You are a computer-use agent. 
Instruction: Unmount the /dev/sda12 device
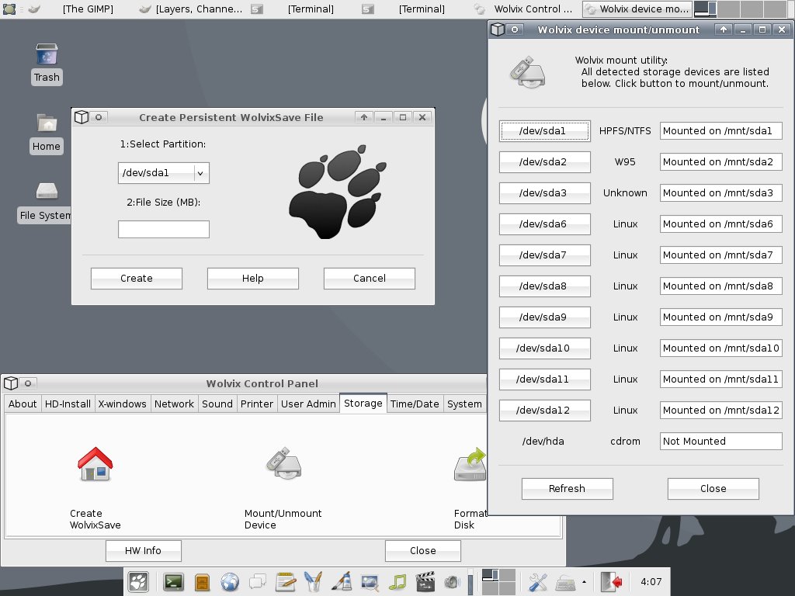544,411
